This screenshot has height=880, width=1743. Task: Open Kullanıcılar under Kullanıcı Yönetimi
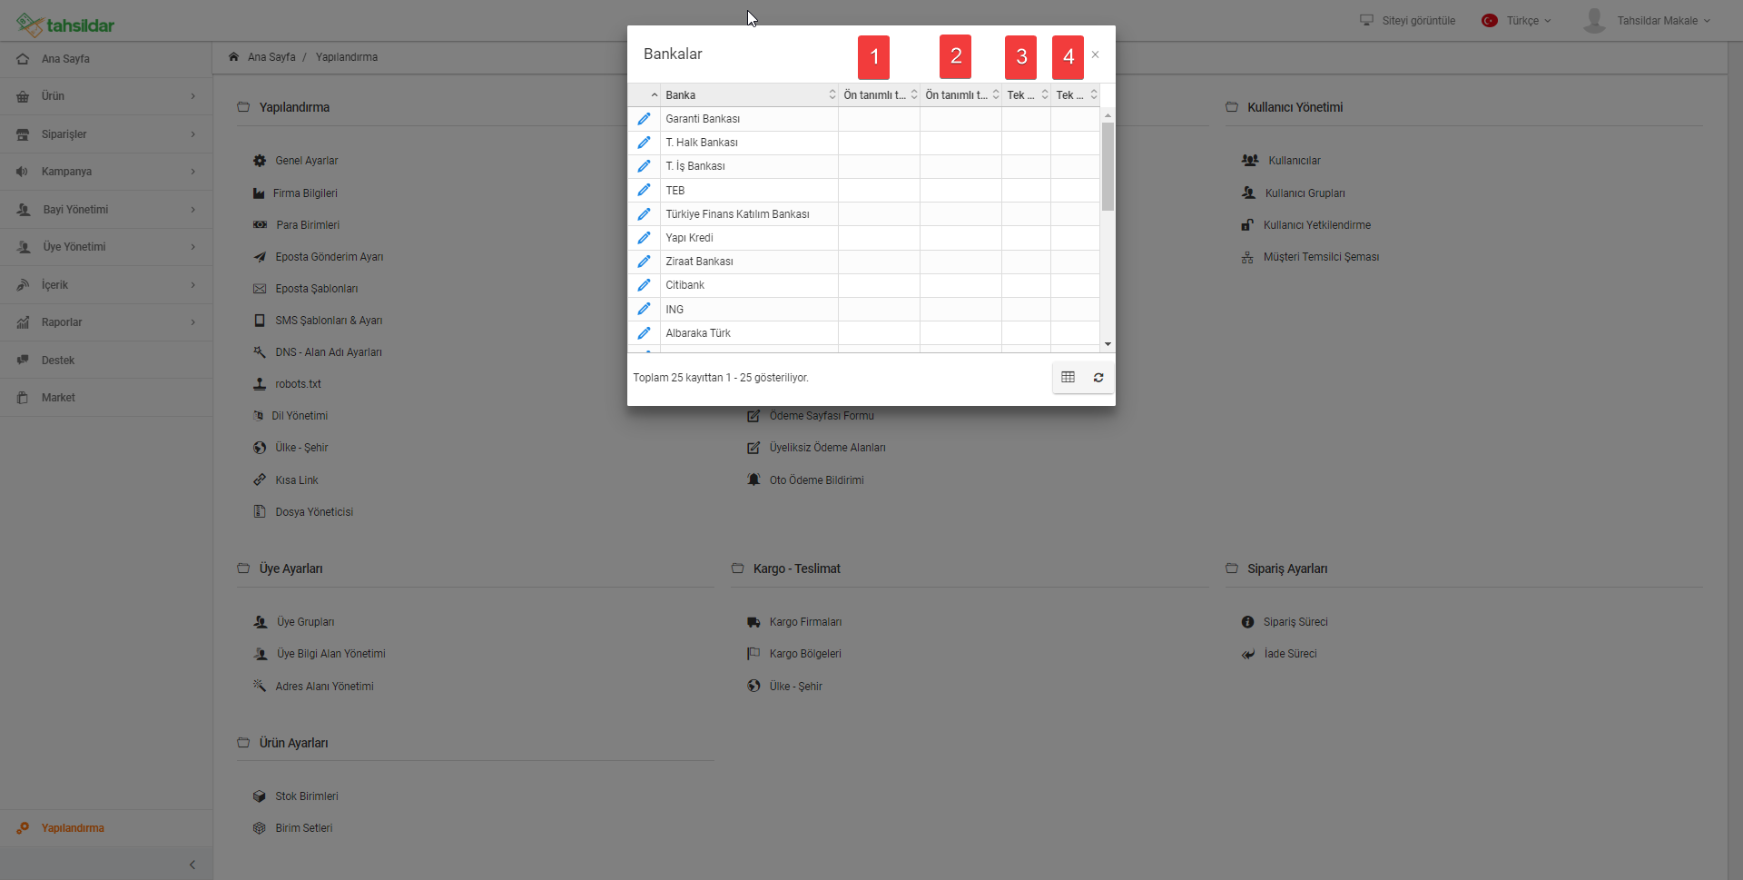coord(1294,161)
